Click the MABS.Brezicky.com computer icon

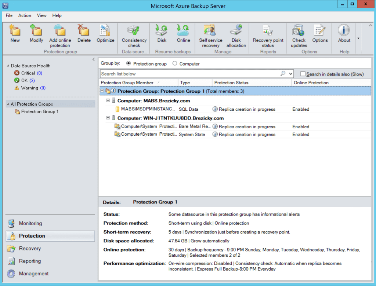pyautogui.click(x=114, y=100)
